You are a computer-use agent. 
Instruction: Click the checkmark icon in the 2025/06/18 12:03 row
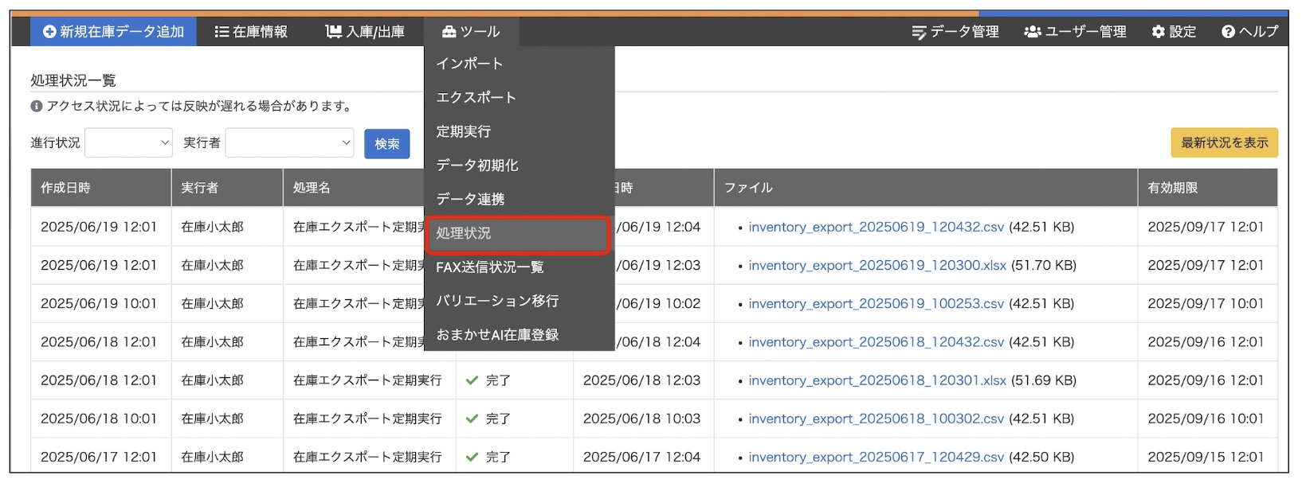(x=472, y=380)
